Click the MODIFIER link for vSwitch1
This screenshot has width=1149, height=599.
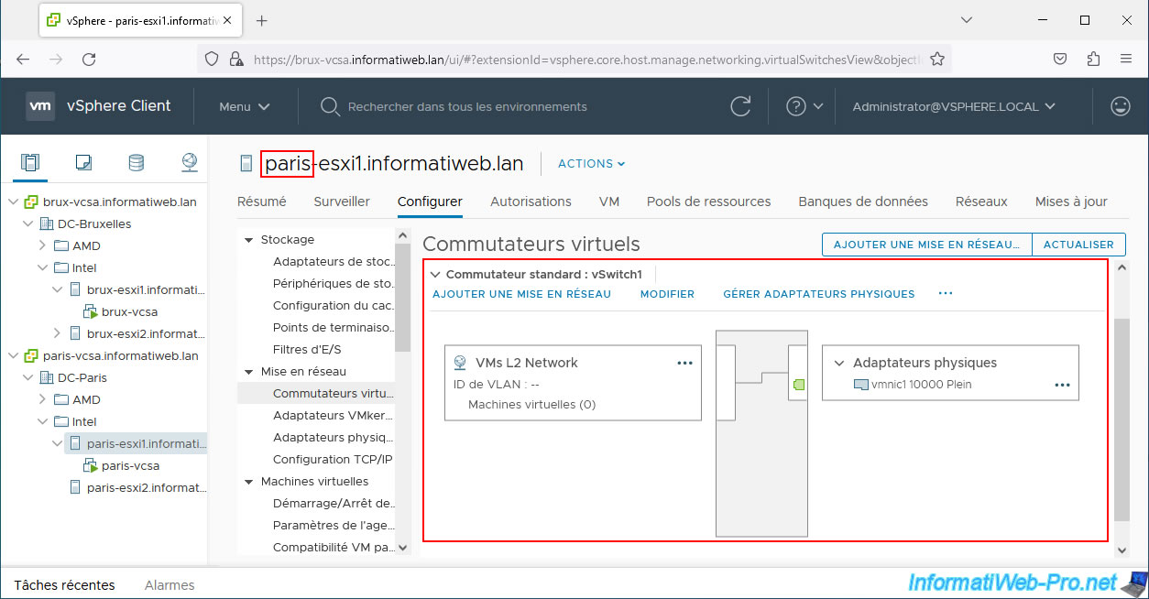(x=667, y=294)
